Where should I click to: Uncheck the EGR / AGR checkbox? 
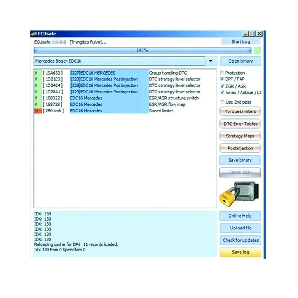[x=222, y=86]
